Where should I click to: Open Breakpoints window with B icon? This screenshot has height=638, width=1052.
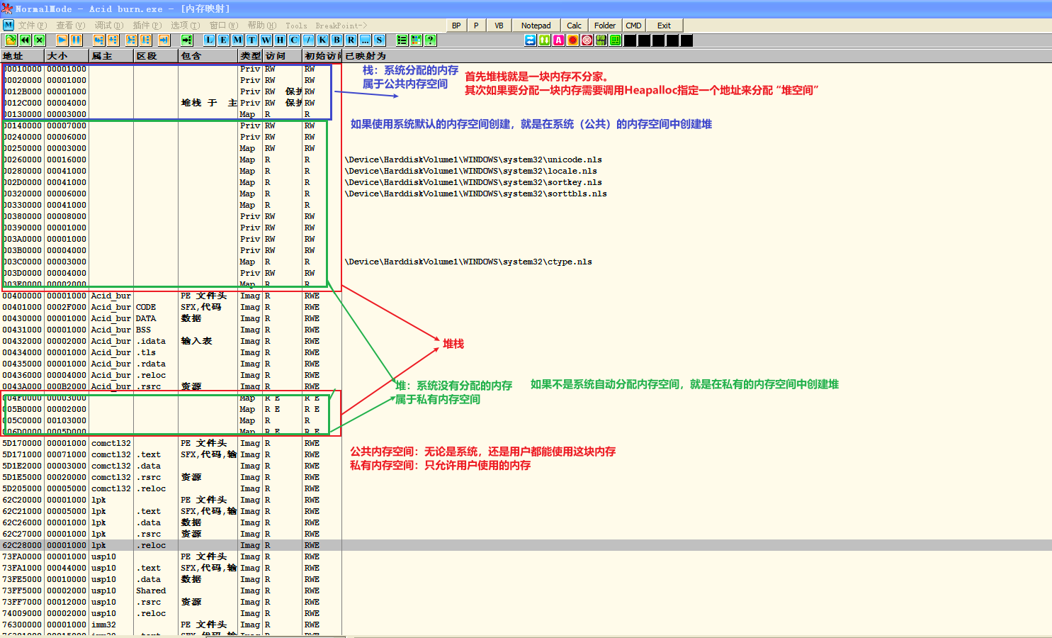pyautogui.click(x=336, y=40)
